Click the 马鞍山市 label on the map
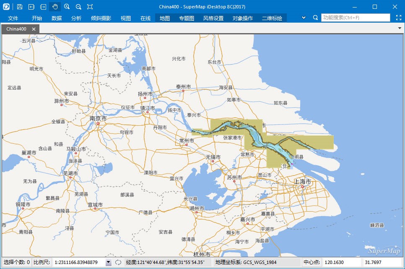 (x=76, y=149)
